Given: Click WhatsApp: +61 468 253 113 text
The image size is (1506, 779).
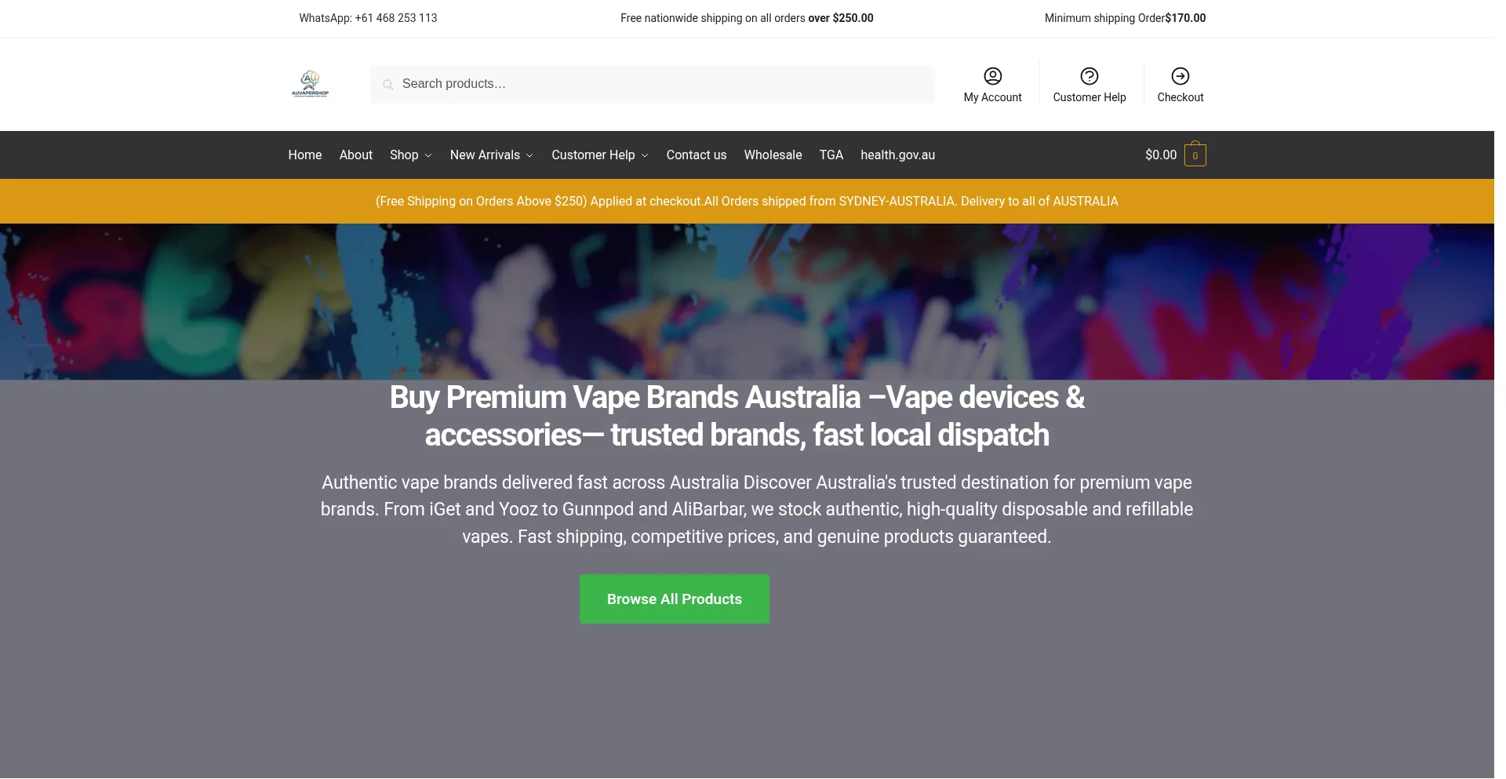Looking at the screenshot, I should pos(368,18).
